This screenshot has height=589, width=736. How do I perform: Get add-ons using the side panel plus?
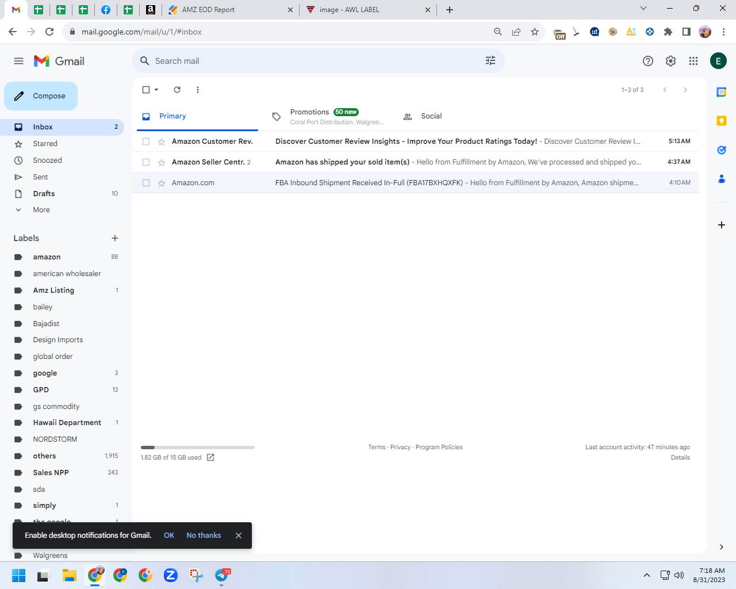(x=722, y=225)
